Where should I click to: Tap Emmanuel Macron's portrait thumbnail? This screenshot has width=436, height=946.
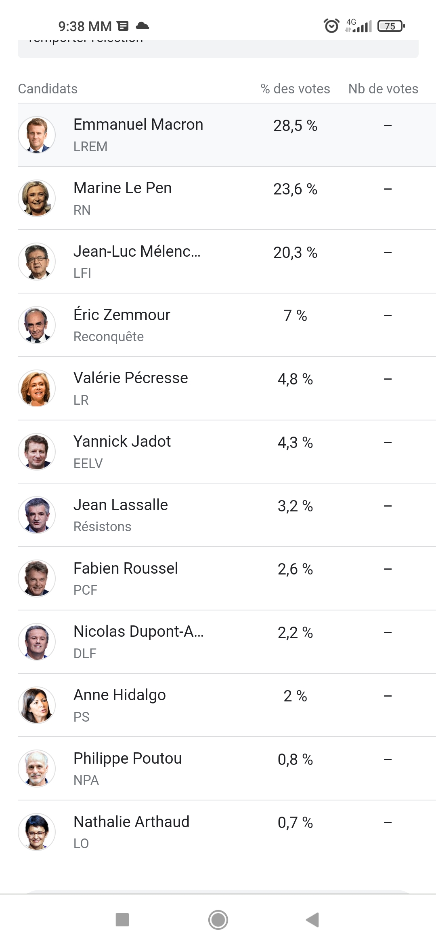click(x=37, y=135)
